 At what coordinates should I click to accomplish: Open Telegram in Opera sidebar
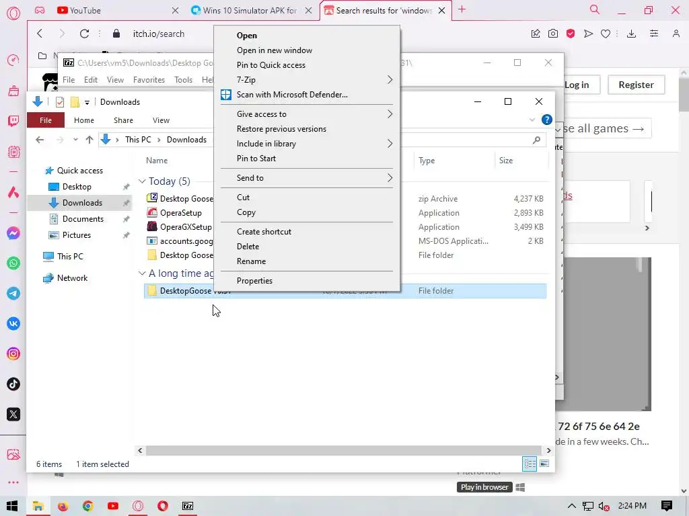[x=13, y=294]
